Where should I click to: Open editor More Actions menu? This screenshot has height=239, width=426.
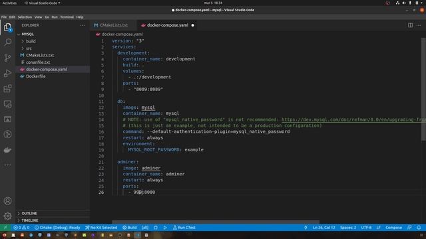click(419, 25)
